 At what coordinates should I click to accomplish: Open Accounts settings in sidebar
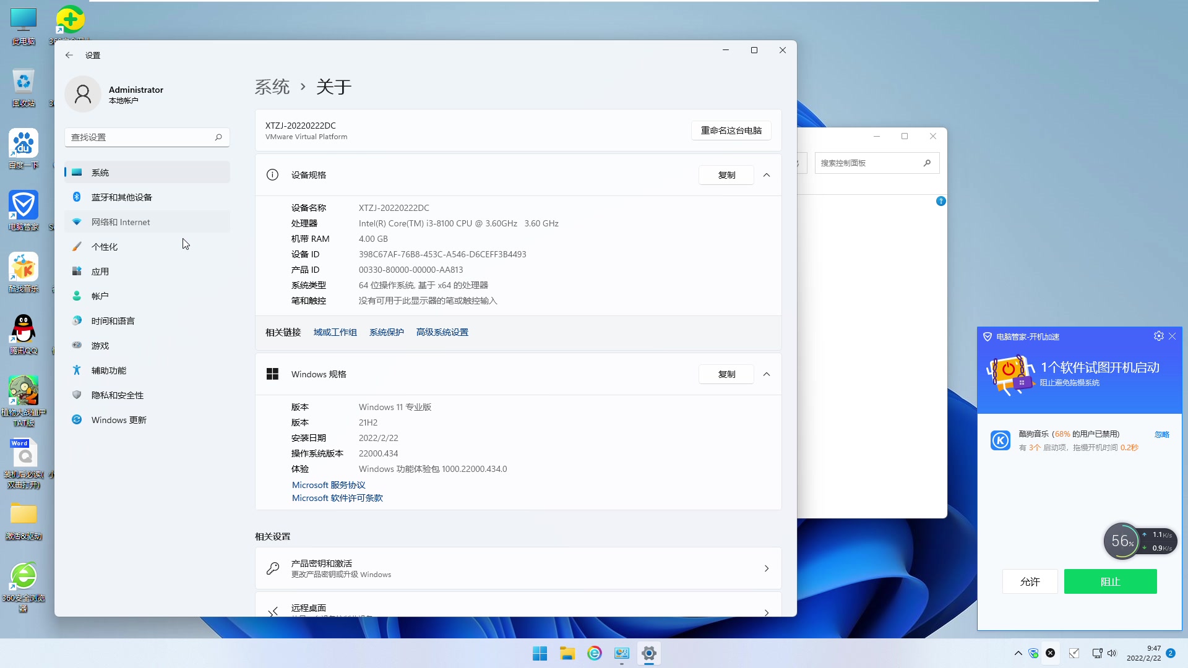(x=147, y=296)
